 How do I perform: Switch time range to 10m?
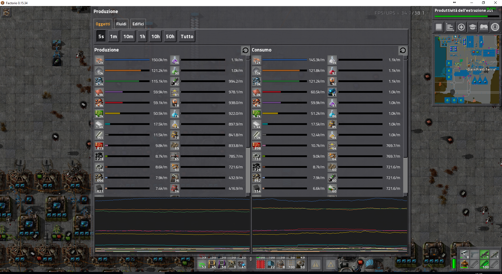point(128,37)
